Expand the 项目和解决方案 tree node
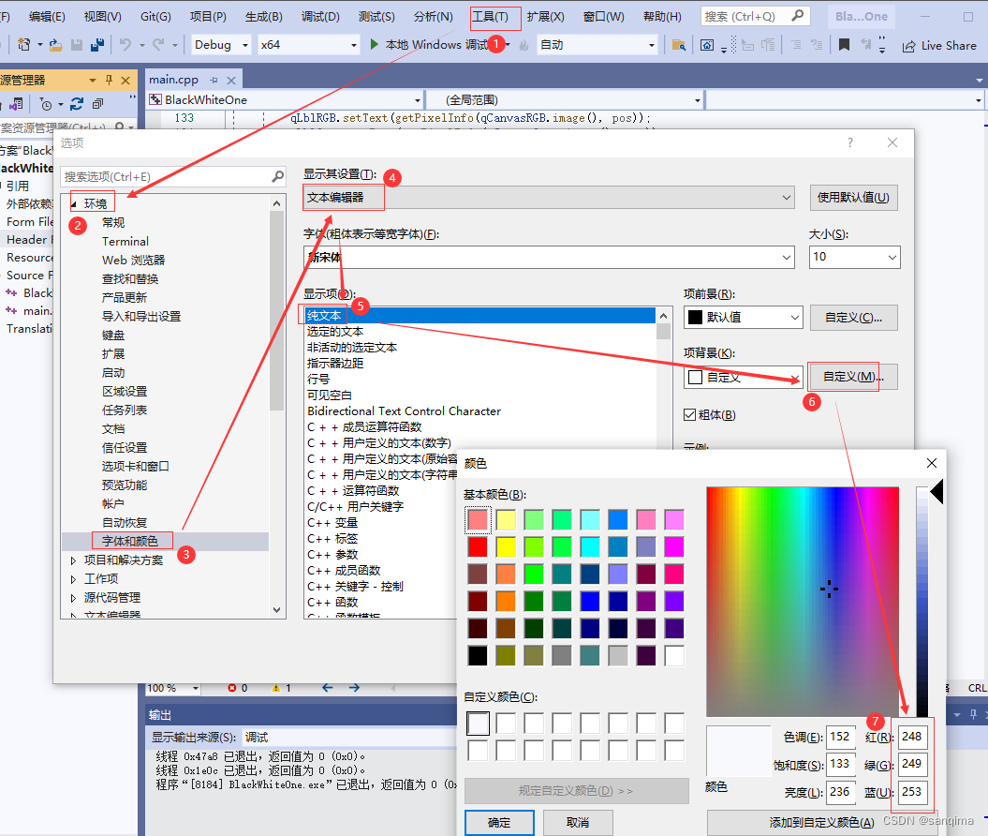Viewport: 988px width, 836px height. 74,560
